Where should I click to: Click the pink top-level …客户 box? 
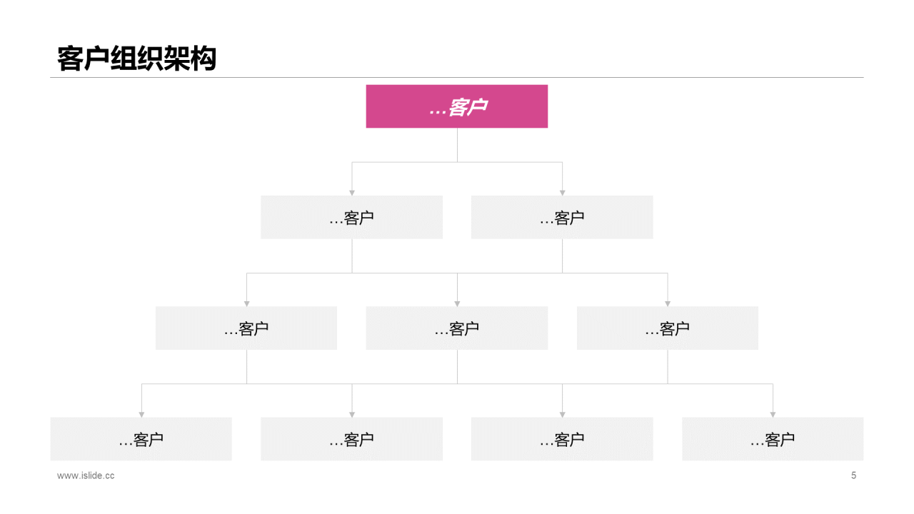[x=457, y=106]
